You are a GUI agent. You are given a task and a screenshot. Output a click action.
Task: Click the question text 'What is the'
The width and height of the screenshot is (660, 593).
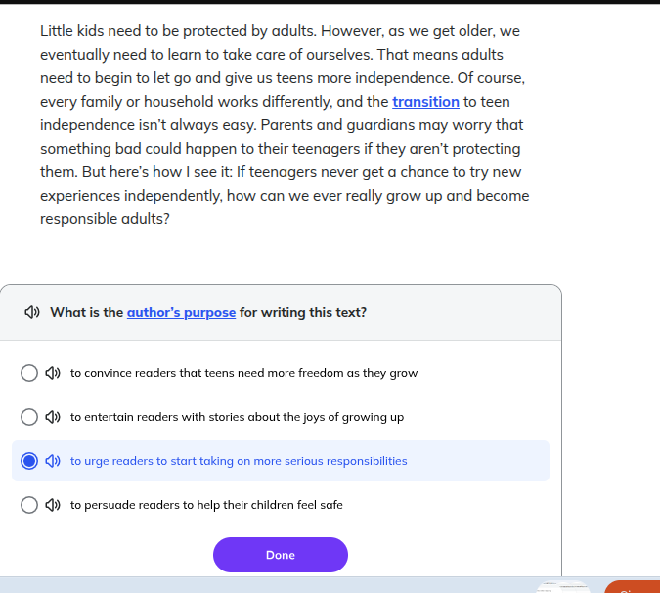click(87, 313)
